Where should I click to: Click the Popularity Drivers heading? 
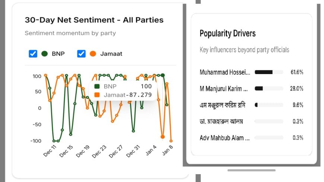pos(228,33)
